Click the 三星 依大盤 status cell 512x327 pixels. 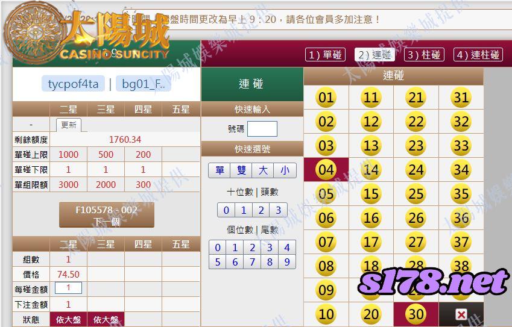coord(106,320)
